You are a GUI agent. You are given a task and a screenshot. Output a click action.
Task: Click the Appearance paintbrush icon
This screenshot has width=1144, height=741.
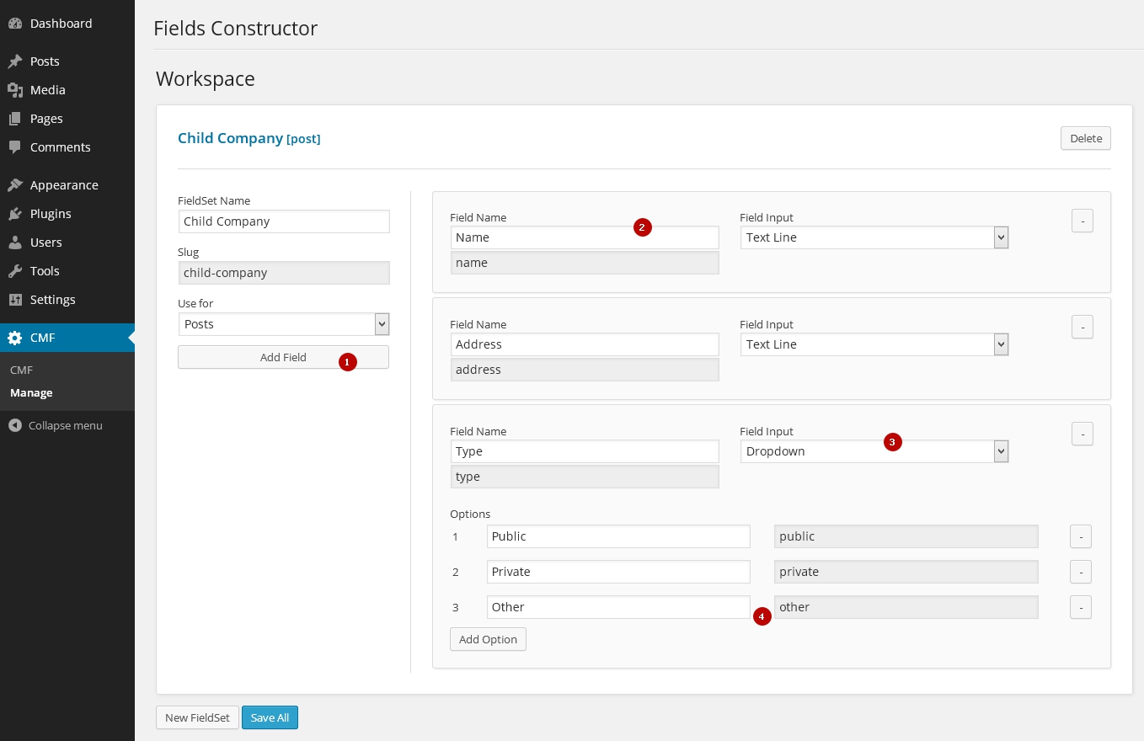[14, 185]
